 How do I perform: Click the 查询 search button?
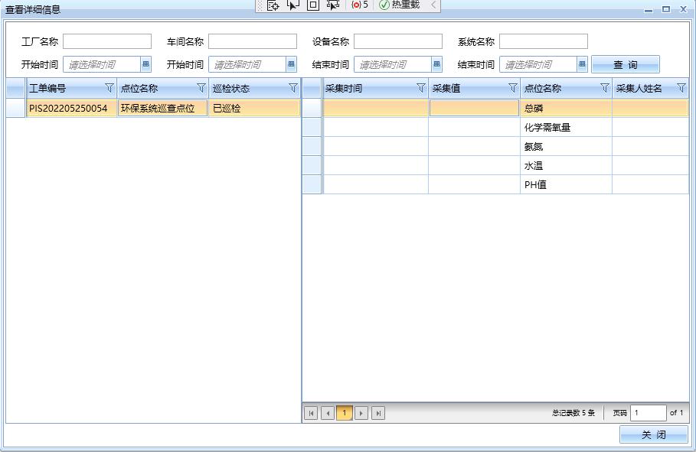click(x=625, y=64)
